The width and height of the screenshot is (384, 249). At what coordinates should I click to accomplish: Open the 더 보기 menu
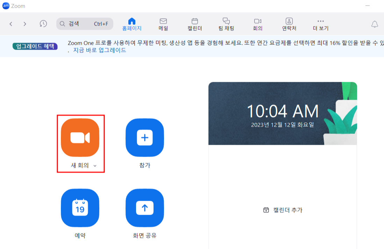pos(321,25)
